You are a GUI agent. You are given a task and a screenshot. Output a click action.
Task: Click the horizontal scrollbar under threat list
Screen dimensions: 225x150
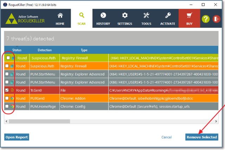105,121
